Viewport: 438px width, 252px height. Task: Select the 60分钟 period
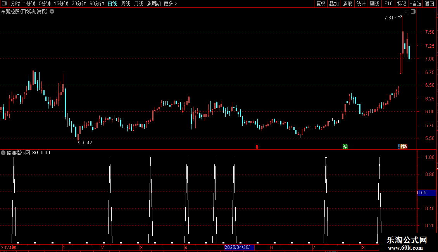tap(97, 3)
